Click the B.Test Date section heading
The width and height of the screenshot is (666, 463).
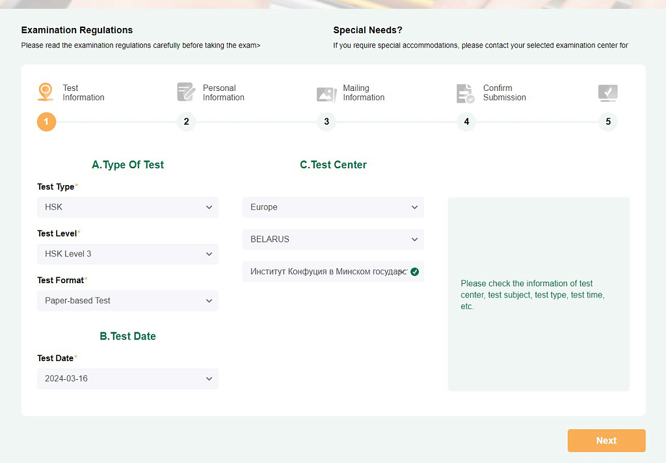[x=128, y=336]
